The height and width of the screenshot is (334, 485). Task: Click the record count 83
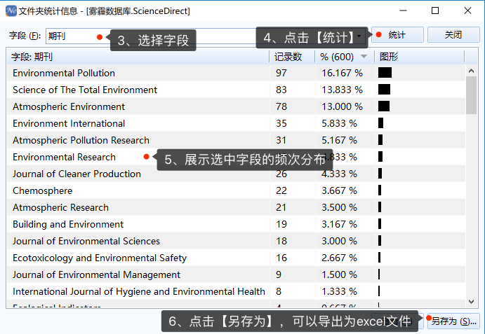(x=281, y=90)
